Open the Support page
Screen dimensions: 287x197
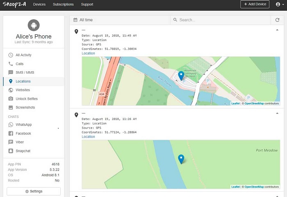[x=87, y=5]
